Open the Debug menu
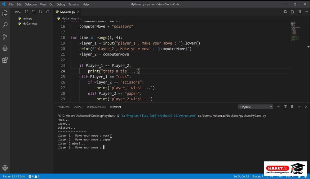This screenshot has height=179, width=310. tap(61, 4)
